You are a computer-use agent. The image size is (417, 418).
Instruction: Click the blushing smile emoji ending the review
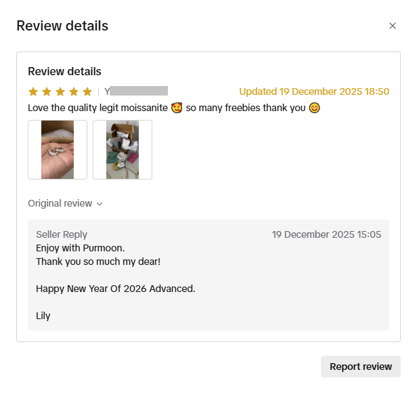point(314,108)
